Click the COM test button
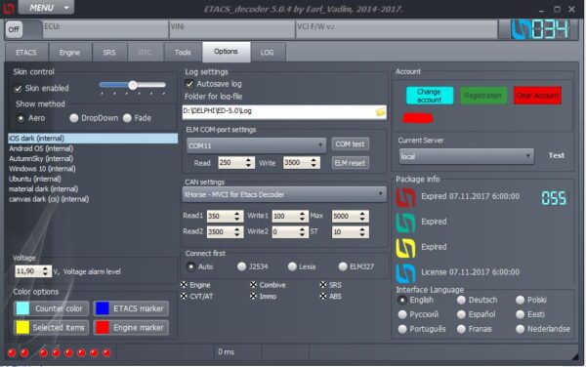Image resolution: width=586 pixels, height=367 pixels. coord(351,144)
